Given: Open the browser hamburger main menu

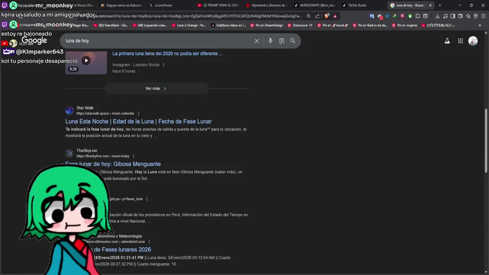Looking at the screenshot, I should (483, 16).
